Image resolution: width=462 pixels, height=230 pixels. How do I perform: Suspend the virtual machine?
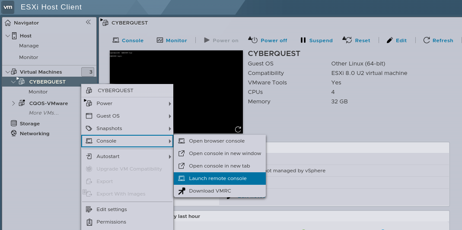pos(316,40)
